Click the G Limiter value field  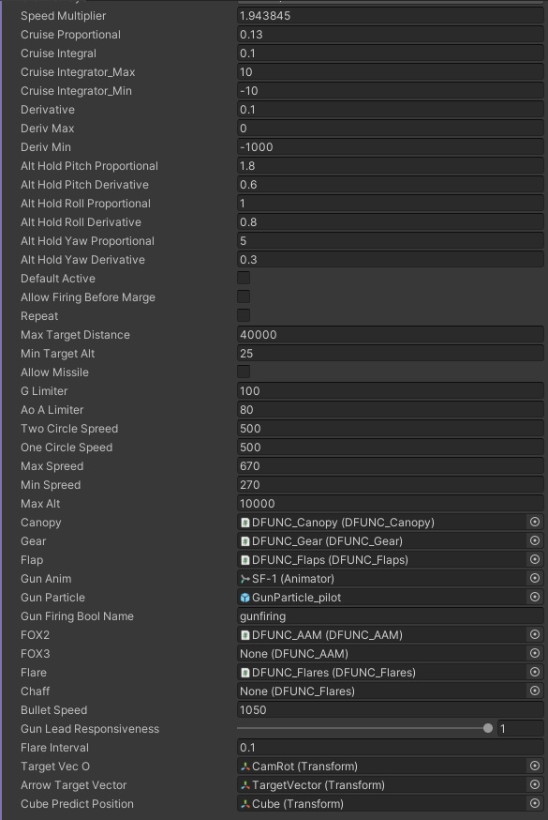[391, 391]
